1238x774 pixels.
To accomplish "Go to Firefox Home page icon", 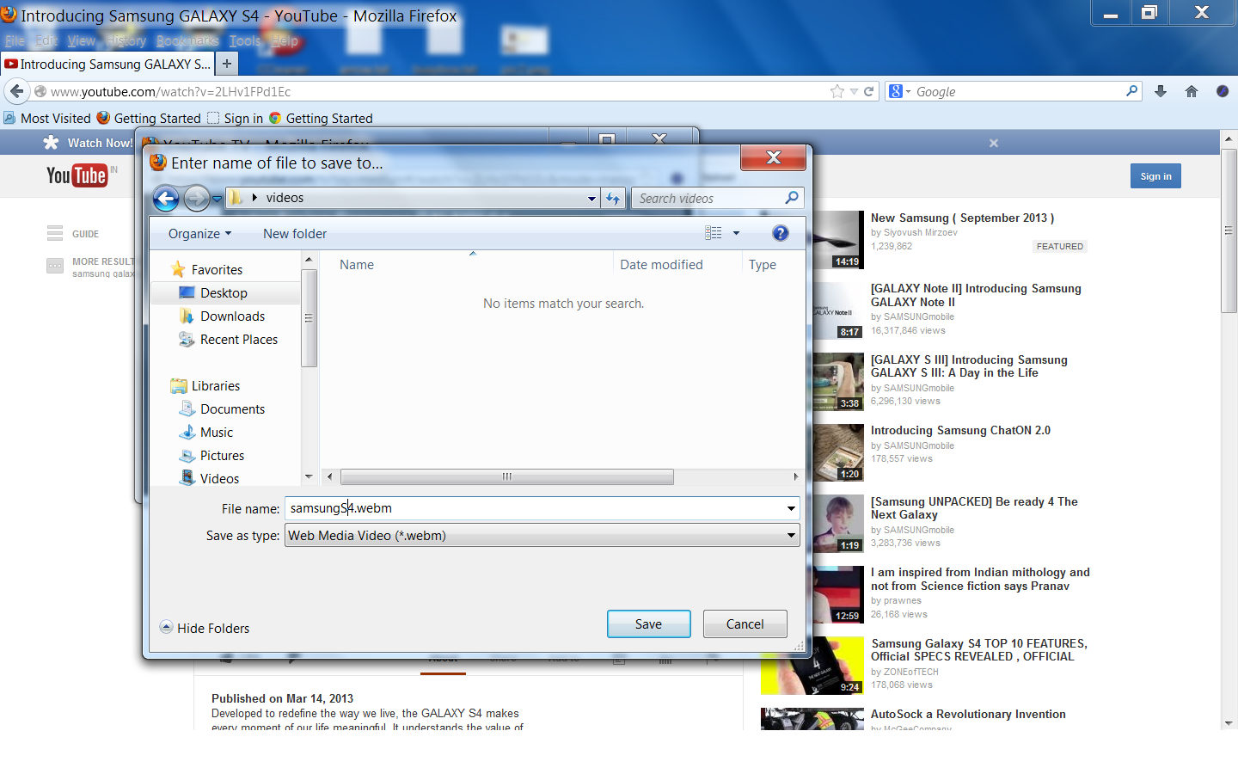I will coord(1192,91).
